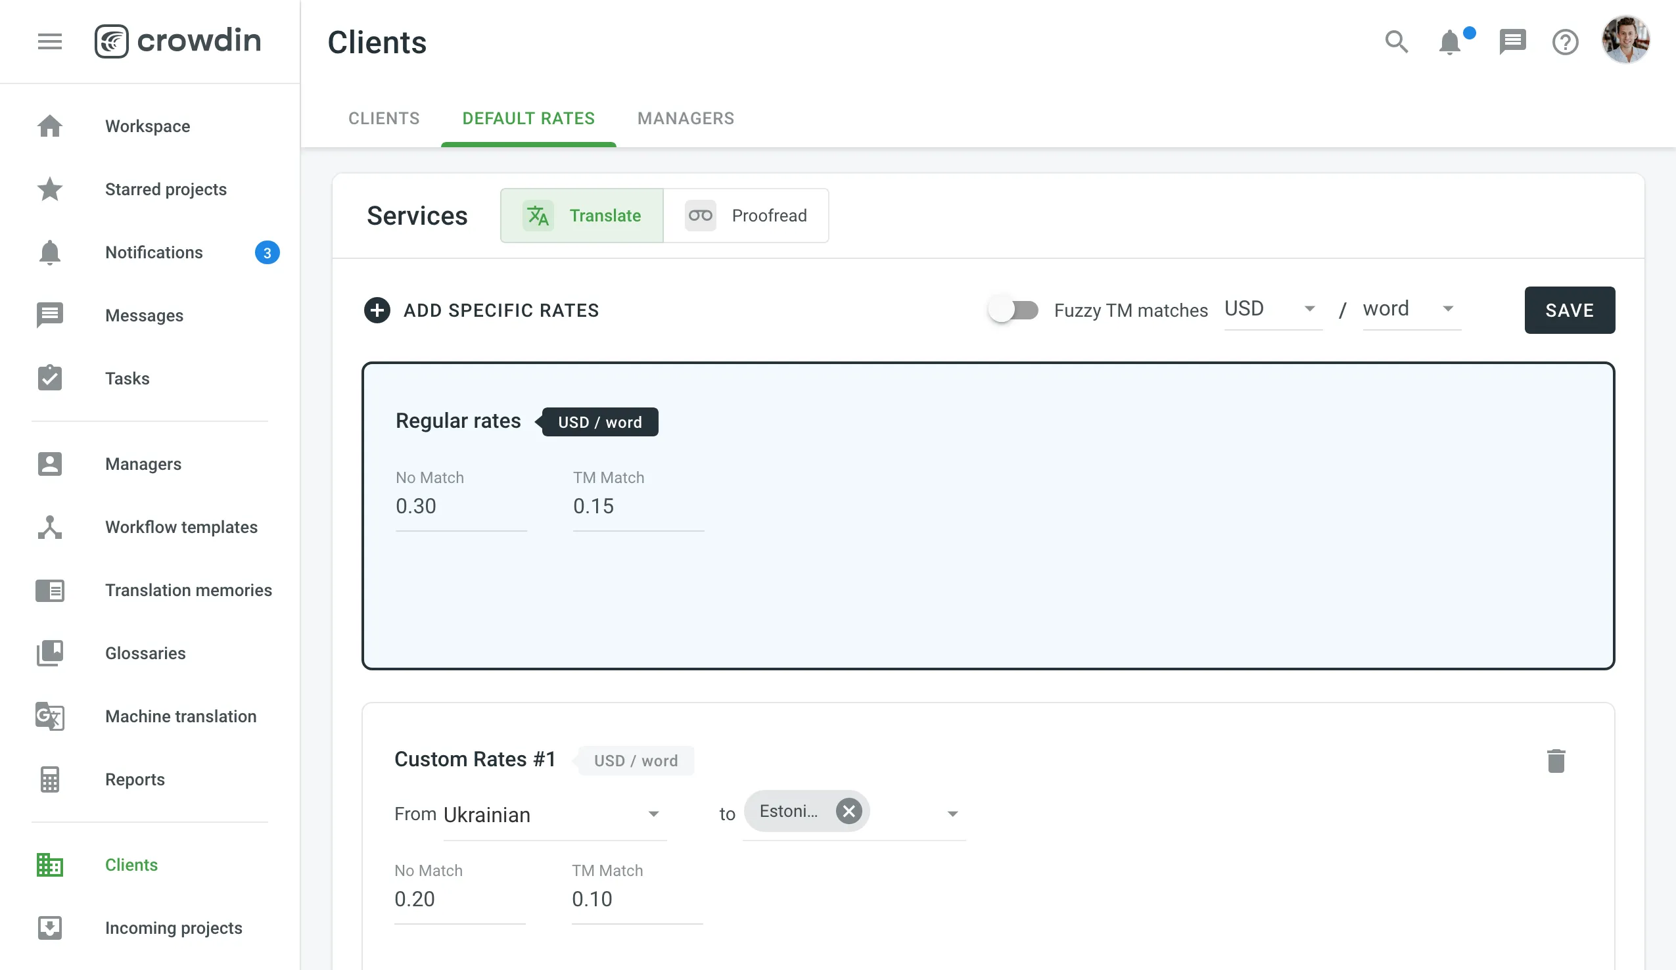Remove Estonian from target languages
The width and height of the screenshot is (1676, 970).
[849, 811]
